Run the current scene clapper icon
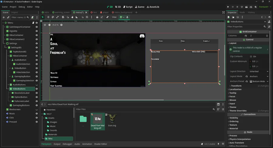 coord(246,7)
